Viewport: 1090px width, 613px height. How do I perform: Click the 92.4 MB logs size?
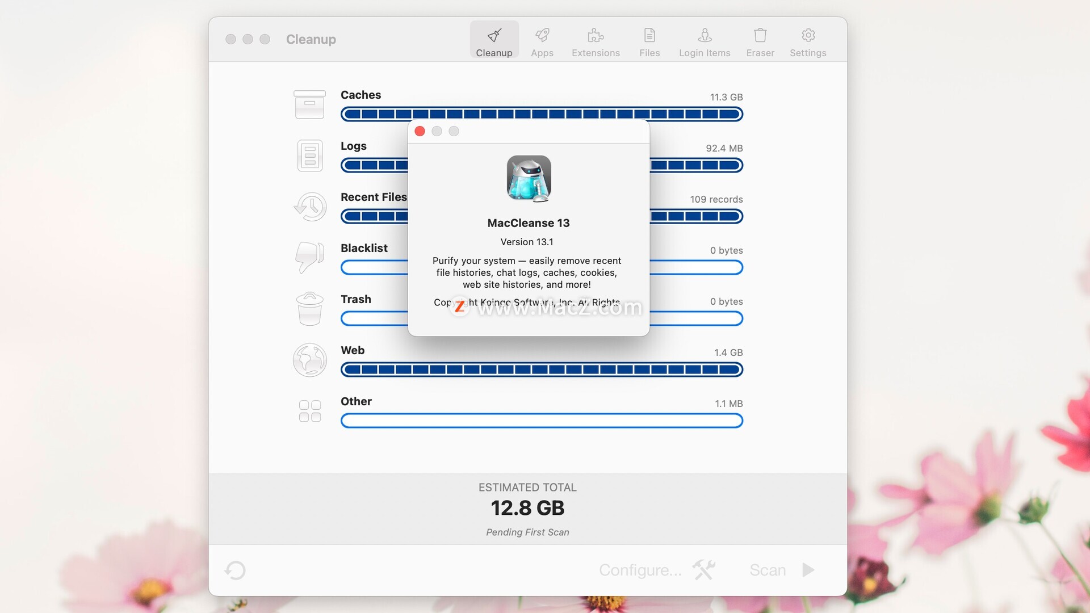click(724, 148)
